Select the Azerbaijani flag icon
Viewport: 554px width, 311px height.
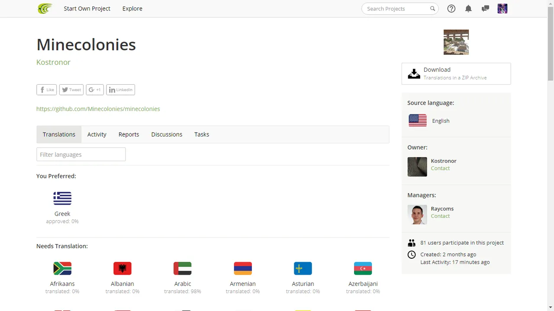363,268
